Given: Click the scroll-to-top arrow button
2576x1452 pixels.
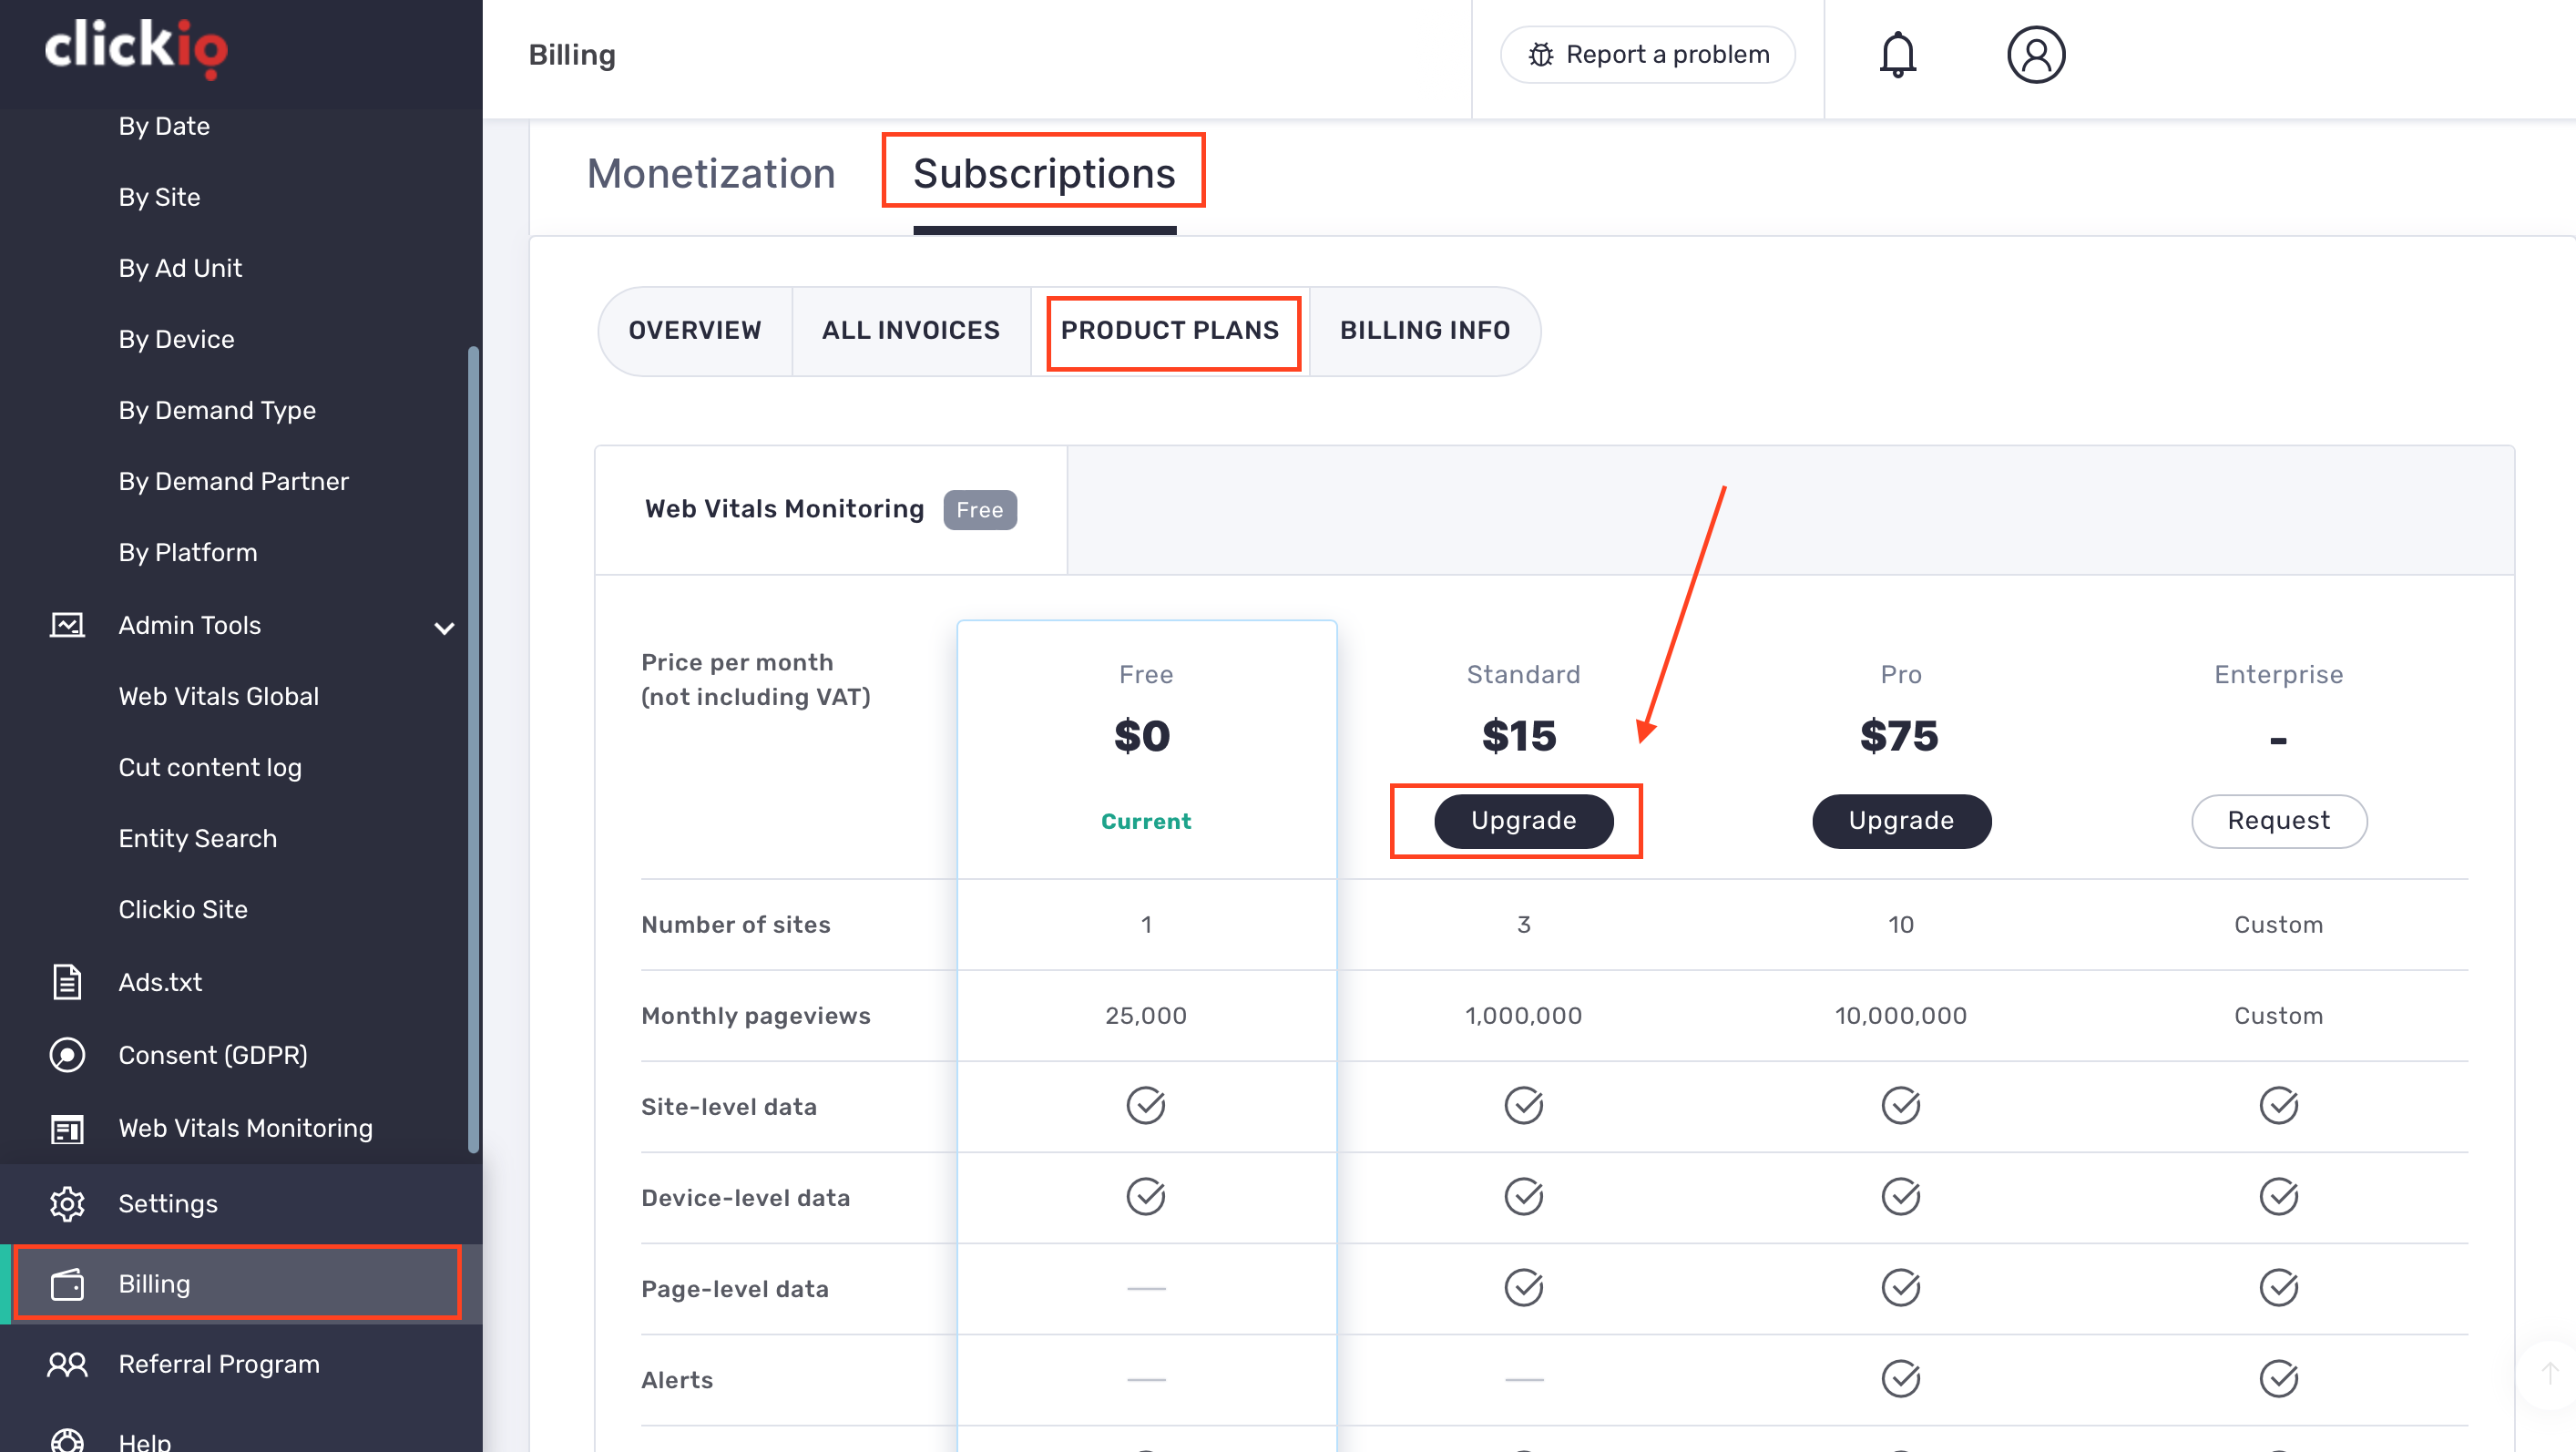Looking at the screenshot, I should (x=2549, y=1374).
